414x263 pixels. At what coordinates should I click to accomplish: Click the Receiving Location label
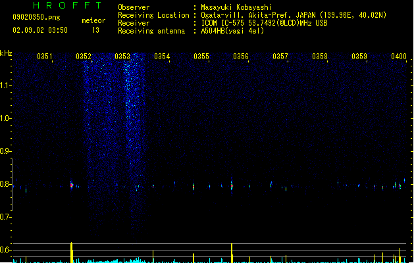coord(153,15)
